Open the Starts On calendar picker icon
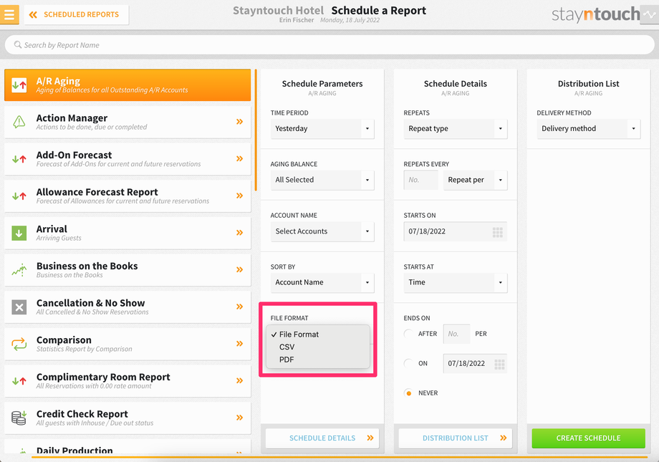Screen dimensions: 659x462 (x=498, y=232)
